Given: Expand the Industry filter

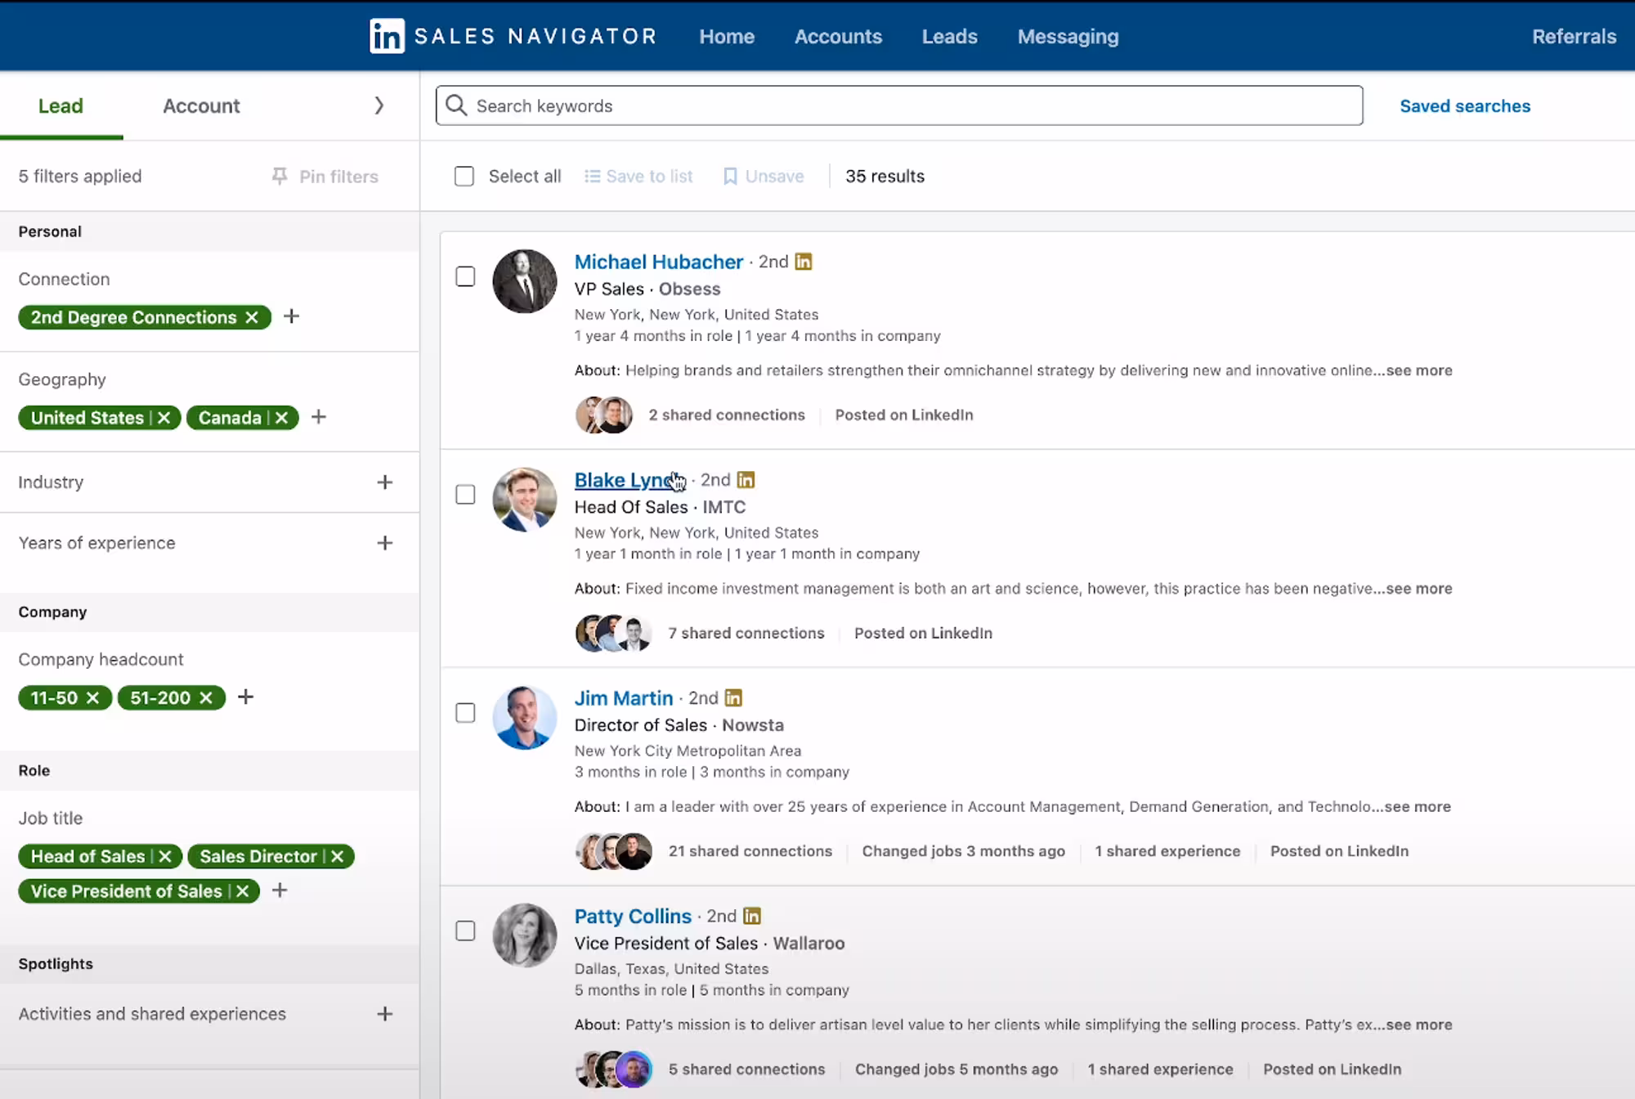Looking at the screenshot, I should [384, 482].
